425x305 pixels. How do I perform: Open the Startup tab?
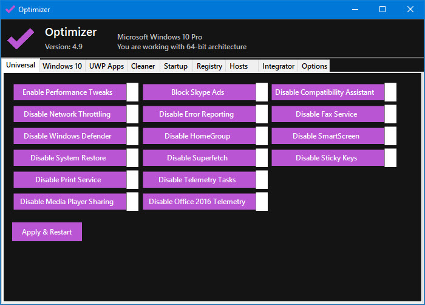point(175,66)
